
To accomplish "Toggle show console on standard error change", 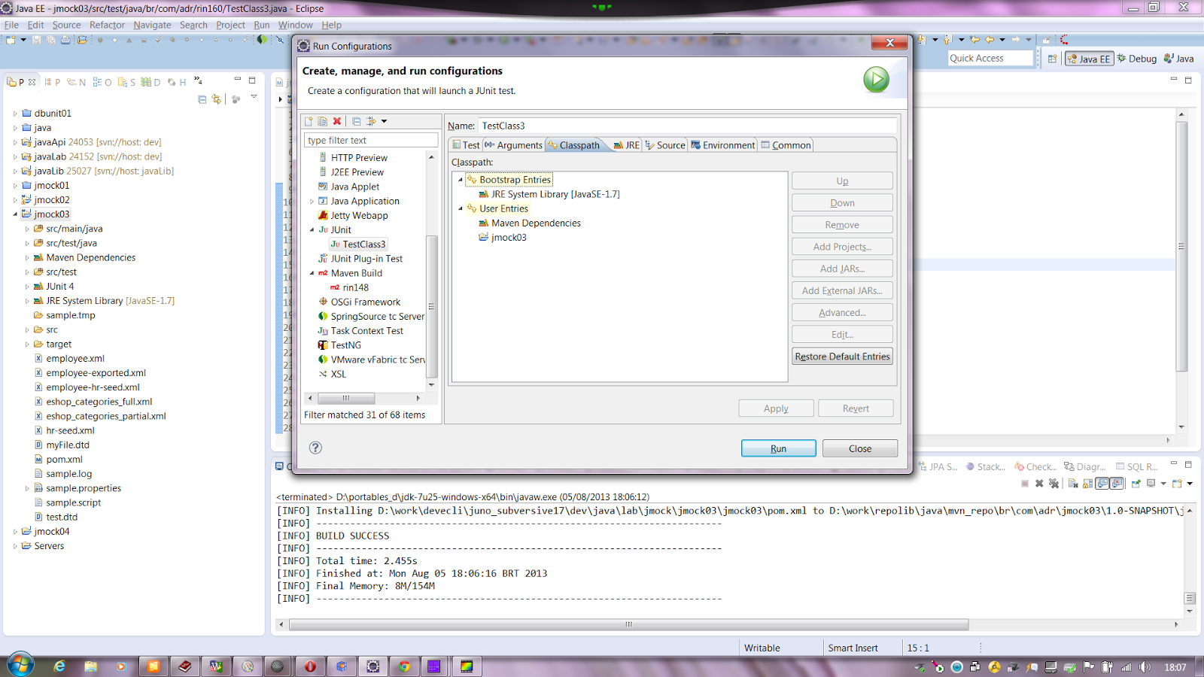I will point(1117,484).
